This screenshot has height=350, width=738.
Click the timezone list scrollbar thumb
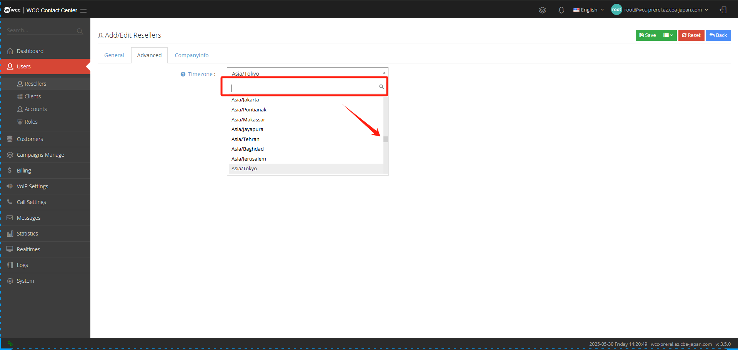coord(386,139)
